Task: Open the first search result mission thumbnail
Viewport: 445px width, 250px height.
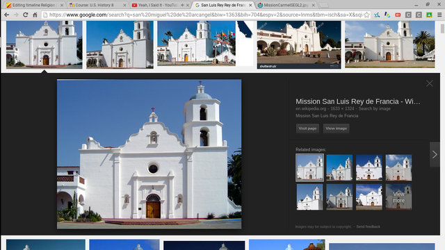Action: (x=44, y=44)
